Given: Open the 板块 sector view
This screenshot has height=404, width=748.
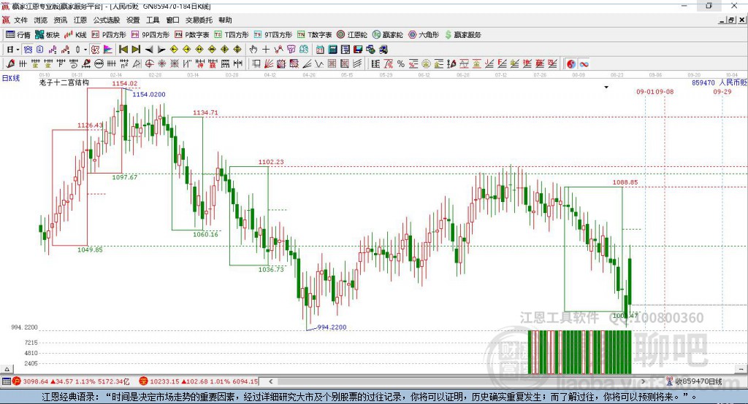Looking at the screenshot, I should [x=47, y=35].
